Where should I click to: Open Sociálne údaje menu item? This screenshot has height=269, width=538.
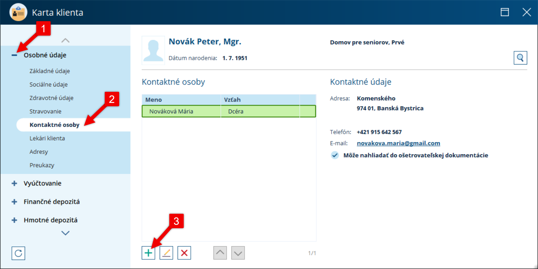[x=49, y=85]
